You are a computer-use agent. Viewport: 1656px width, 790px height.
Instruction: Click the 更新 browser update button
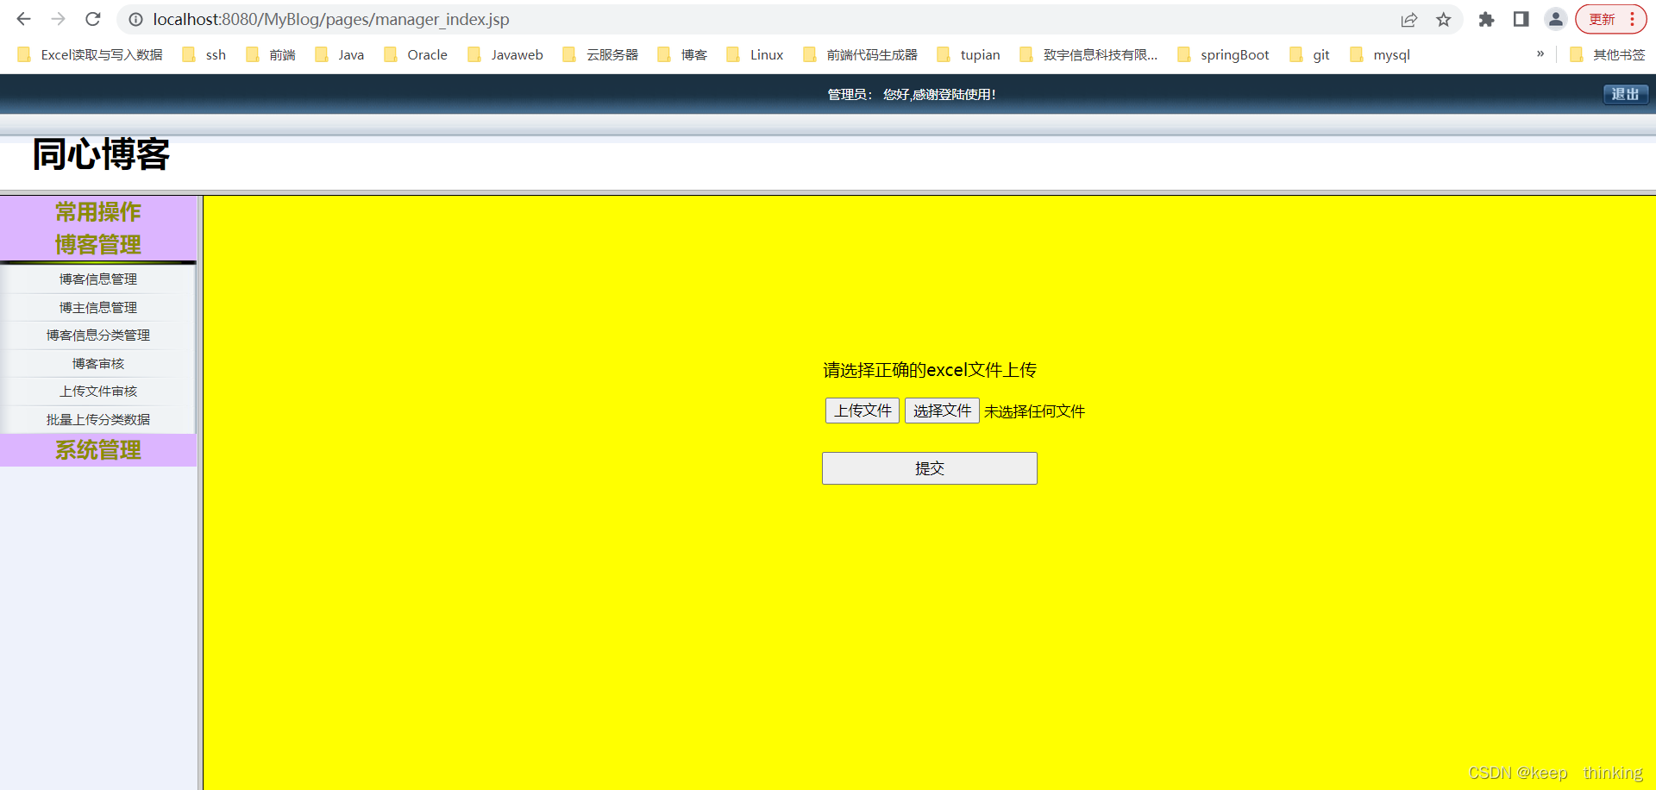click(1610, 19)
